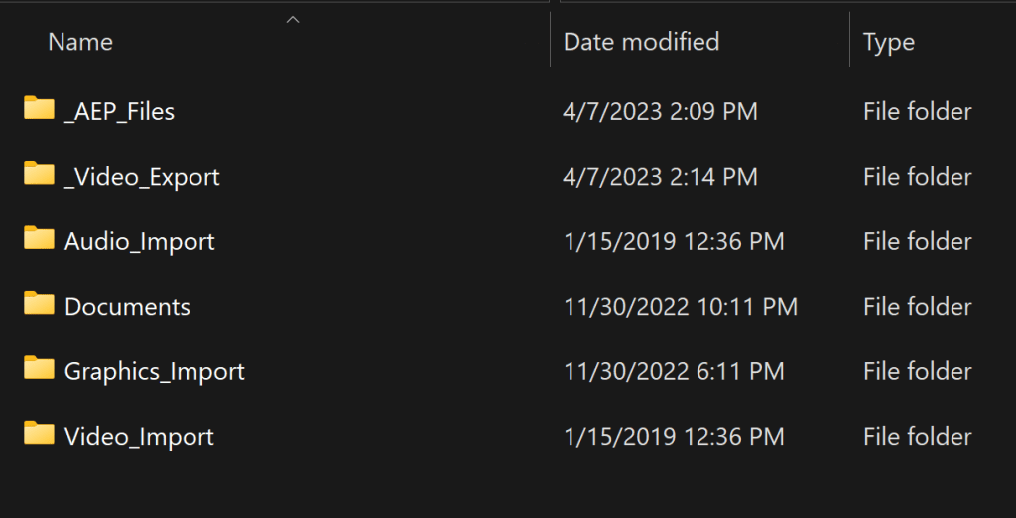Image resolution: width=1016 pixels, height=518 pixels.
Task: Click the 4/7/2023 2:14 PM date cell
Action: 660,177
